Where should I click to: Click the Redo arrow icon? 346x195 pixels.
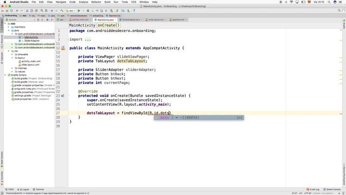coord(21,11)
